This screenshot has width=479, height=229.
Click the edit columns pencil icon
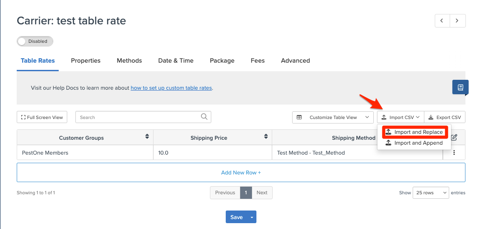[454, 137]
